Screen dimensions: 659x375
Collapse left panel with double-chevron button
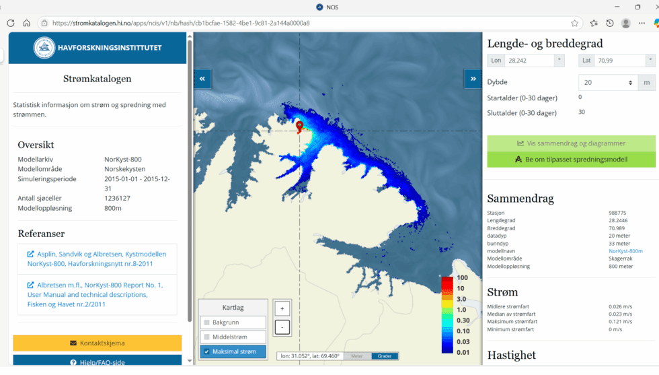202,79
